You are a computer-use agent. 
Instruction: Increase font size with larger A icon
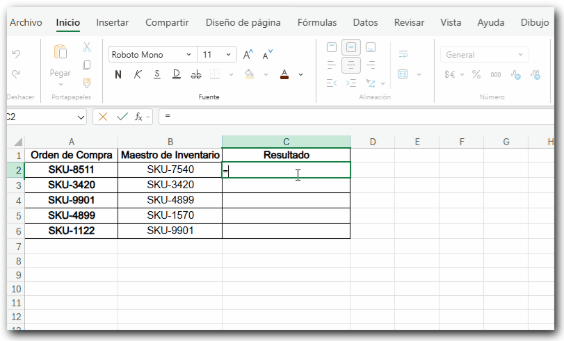tap(248, 55)
